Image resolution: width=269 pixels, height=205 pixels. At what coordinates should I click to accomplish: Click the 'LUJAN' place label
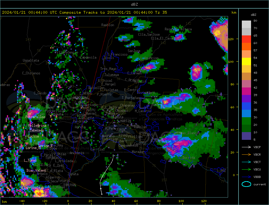[82, 115]
